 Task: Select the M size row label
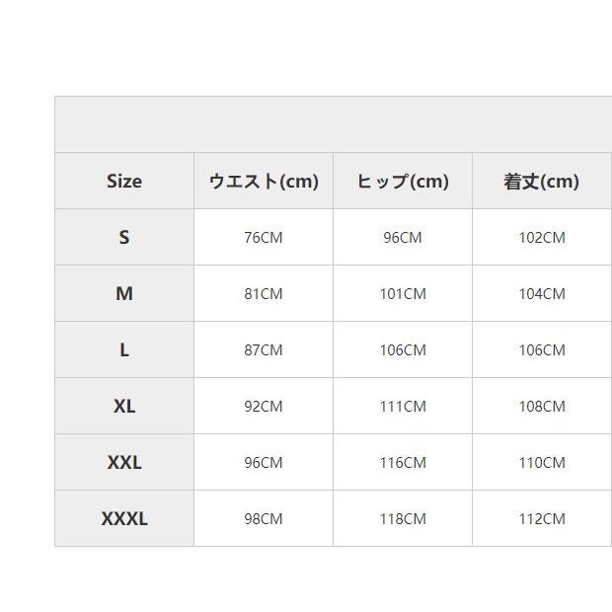124,294
